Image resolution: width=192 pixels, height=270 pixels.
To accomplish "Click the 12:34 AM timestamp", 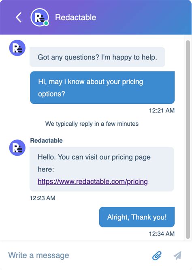I will pos(162,234).
